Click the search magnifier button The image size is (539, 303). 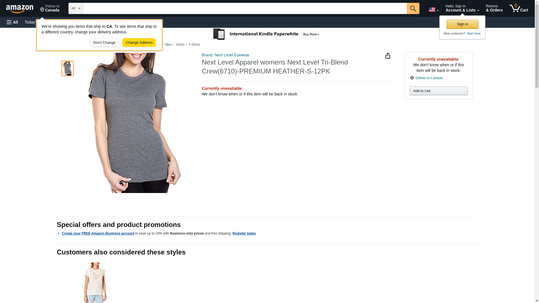click(x=413, y=8)
